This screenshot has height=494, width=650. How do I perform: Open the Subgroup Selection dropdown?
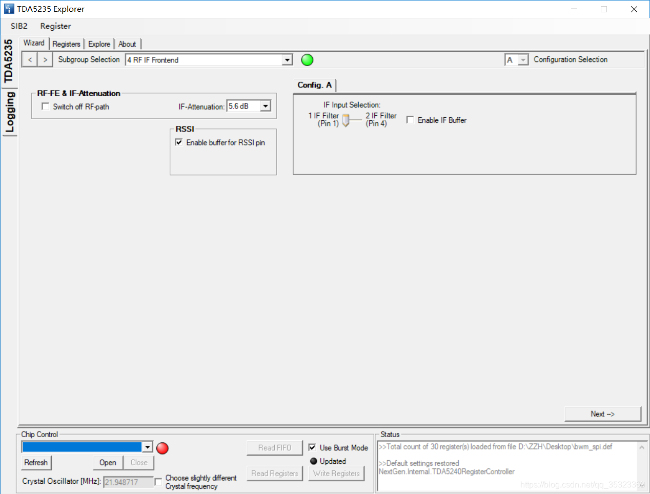pos(288,60)
